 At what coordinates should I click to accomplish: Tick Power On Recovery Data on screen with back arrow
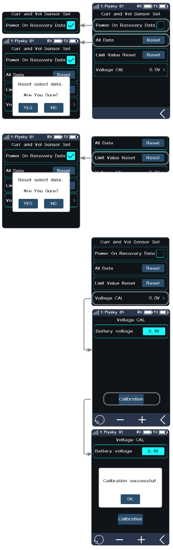(x=161, y=25)
